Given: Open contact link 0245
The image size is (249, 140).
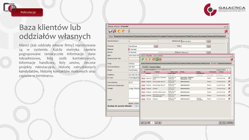Looking at the screenshot, I should pos(143,99).
